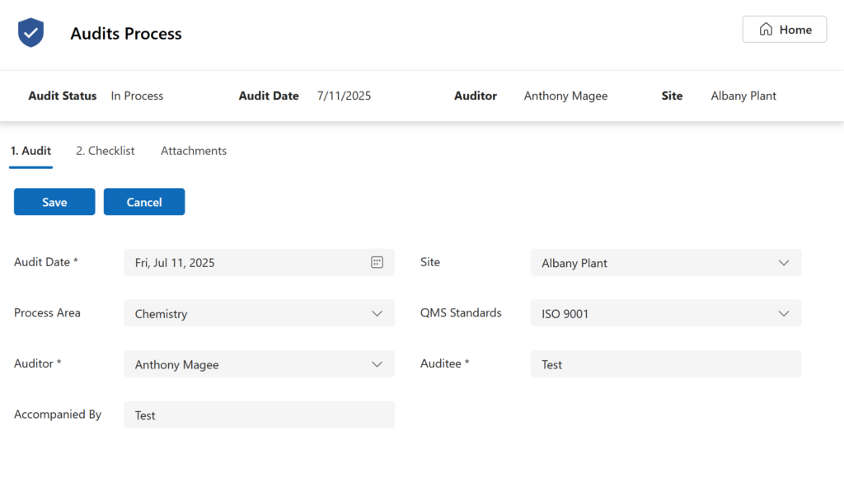Expand the Site dropdown showing Albany Plant
This screenshot has height=483, width=844.
666,262
